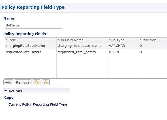The height and width of the screenshot is (120, 167).
Task: Collapse the Actions section triangle
Action: point(6,91)
